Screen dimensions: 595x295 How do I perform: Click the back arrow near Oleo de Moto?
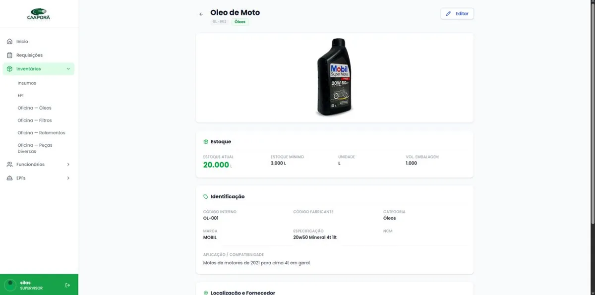click(x=201, y=14)
